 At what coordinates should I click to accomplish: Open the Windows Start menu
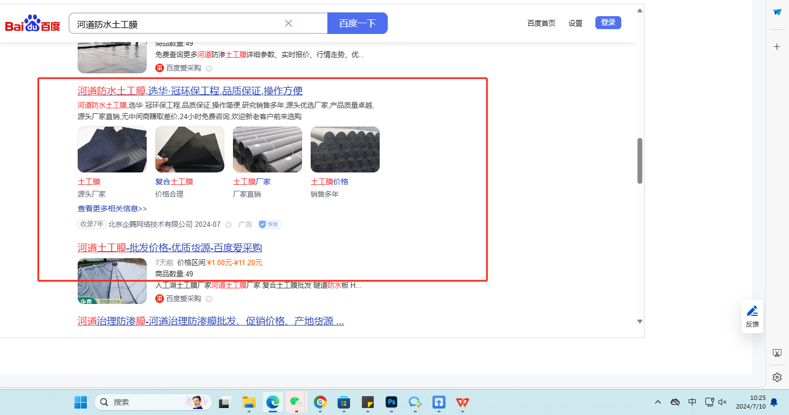coord(80,402)
